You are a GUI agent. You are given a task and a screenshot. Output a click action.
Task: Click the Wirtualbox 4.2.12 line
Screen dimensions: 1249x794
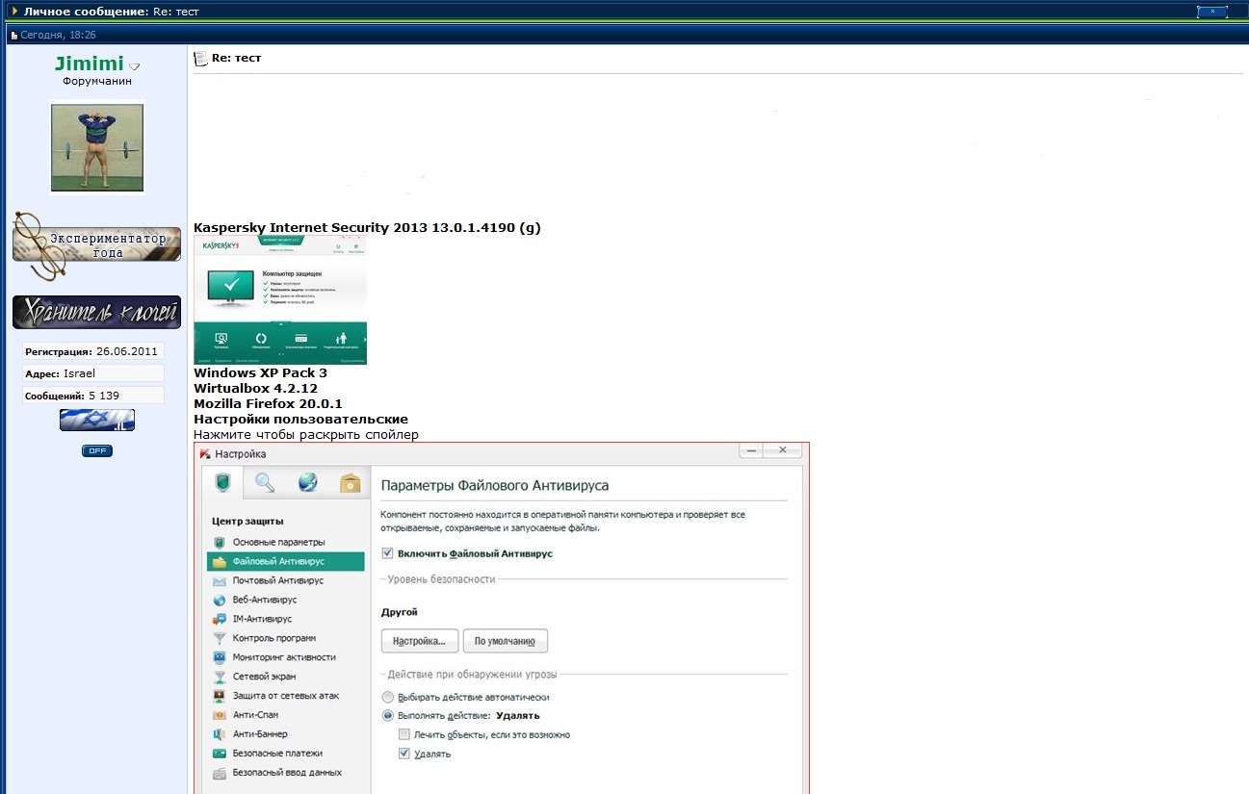(255, 389)
